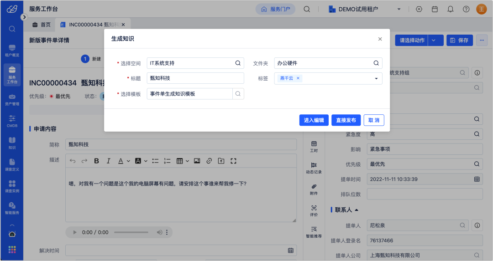Click the user avatar 王
493x261 pixels.
[482, 10]
